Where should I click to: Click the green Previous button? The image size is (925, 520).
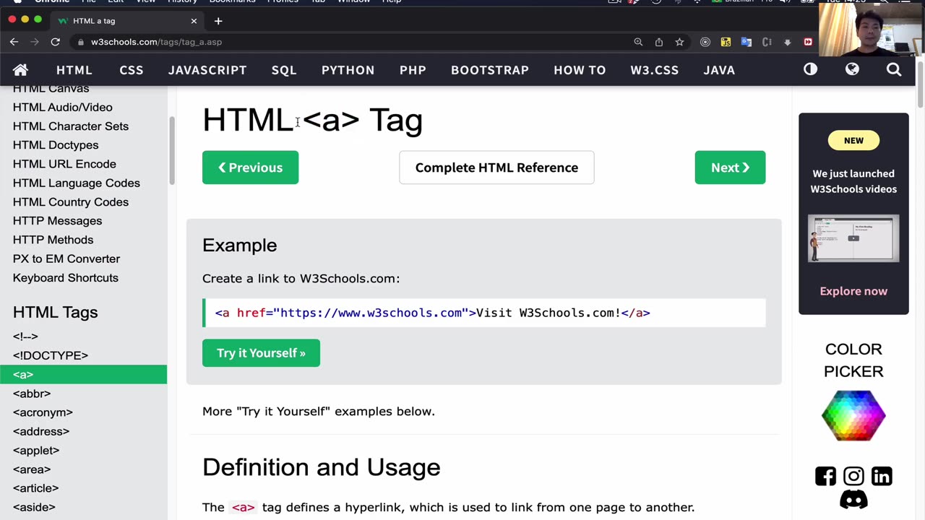click(x=250, y=168)
